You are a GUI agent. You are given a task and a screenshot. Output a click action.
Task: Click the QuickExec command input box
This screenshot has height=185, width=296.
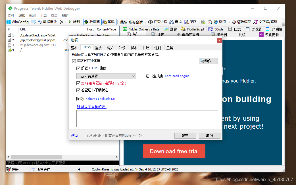62,163
